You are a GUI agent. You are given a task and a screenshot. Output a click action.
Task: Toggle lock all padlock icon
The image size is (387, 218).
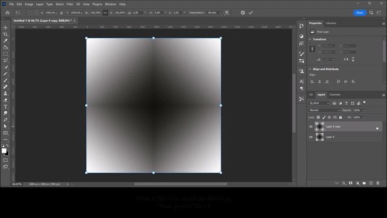click(x=340, y=117)
